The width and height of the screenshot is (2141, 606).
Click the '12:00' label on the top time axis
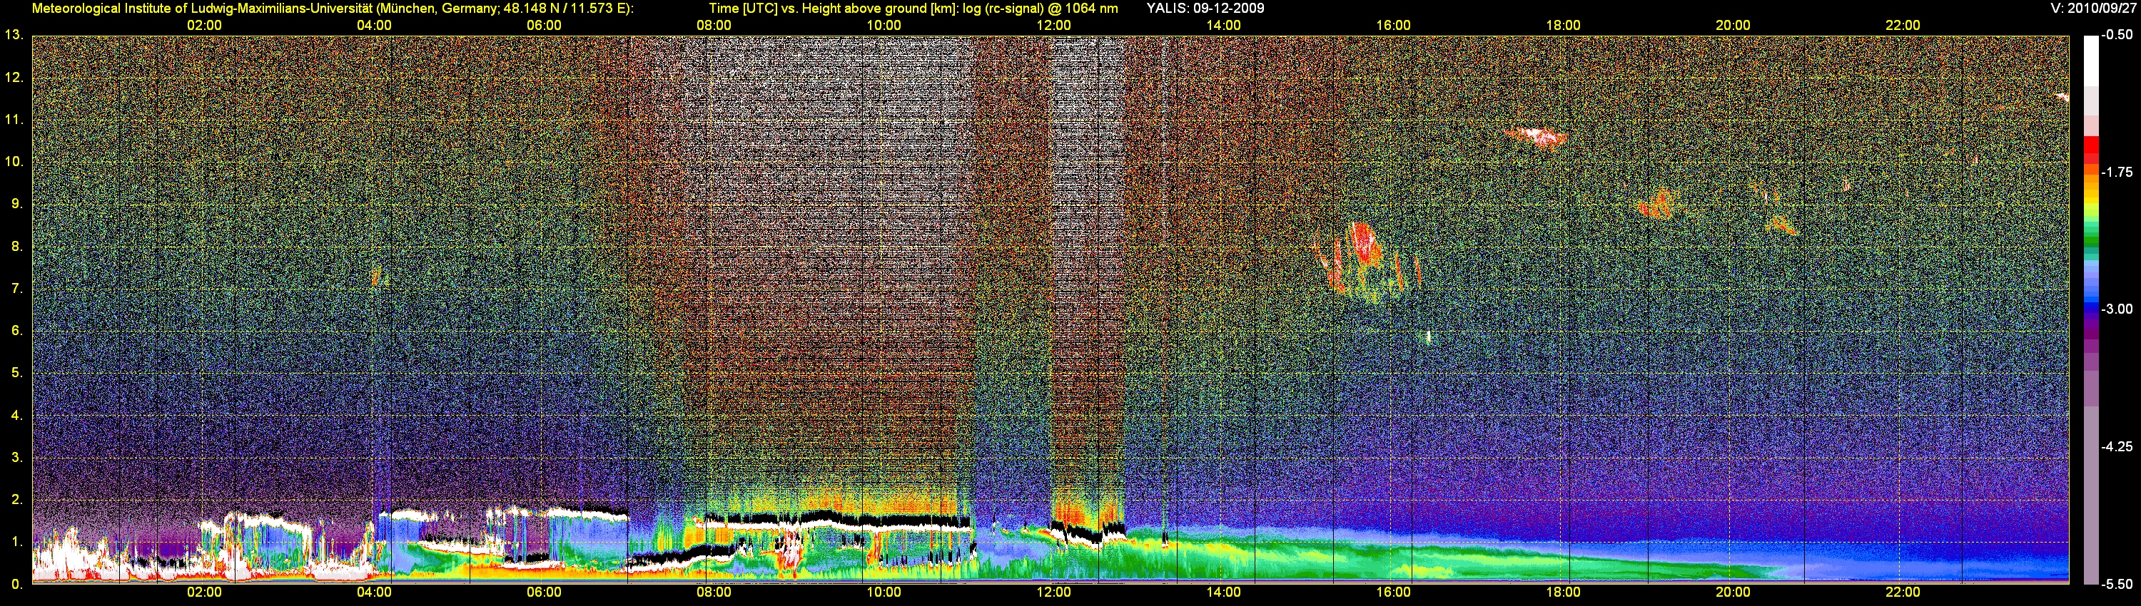pos(1054,26)
